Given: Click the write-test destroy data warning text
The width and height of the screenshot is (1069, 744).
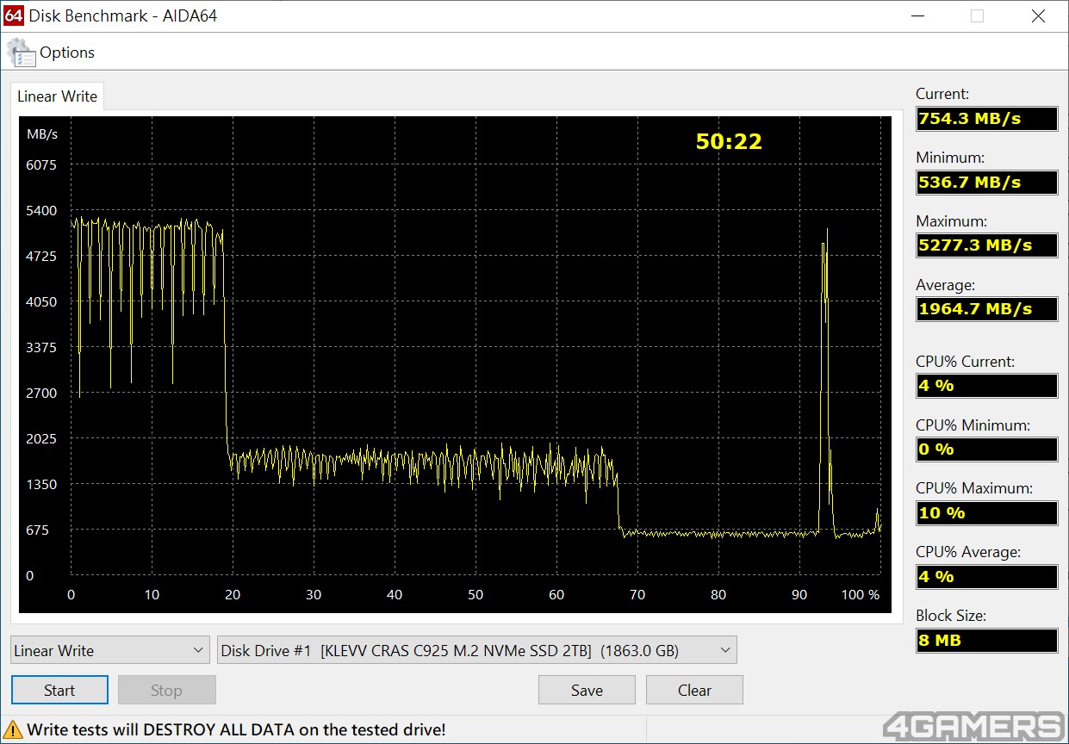Looking at the screenshot, I should (x=236, y=730).
